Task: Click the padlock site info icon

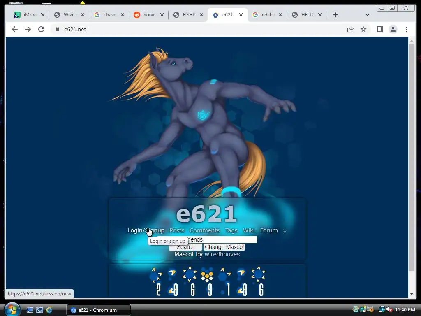Action: click(57, 29)
